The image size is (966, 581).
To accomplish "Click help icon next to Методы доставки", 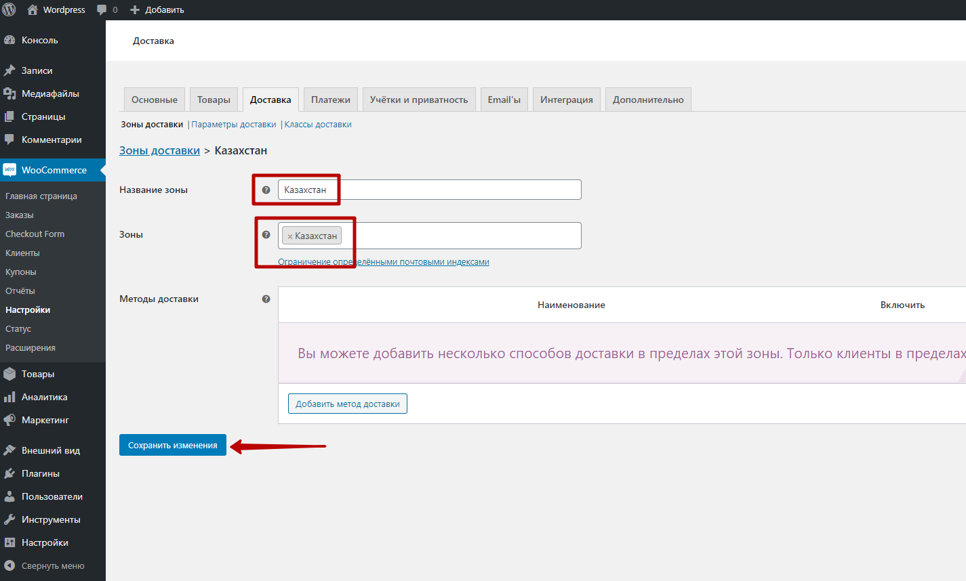I will click(x=266, y=299).
